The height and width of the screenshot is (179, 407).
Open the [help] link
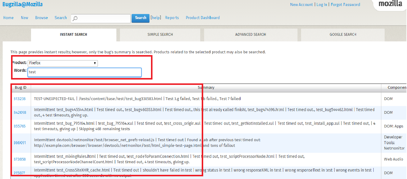click(x=156, y=18)
